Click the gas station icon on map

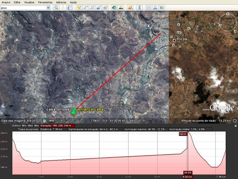click(x=149, y=25)
